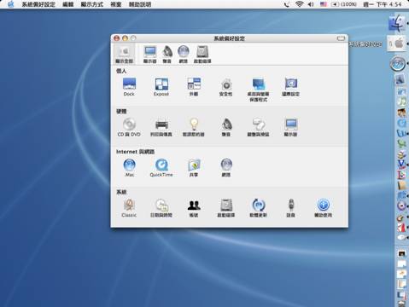The image size is (409, 307).
Task: Click the Wi-Fi status icon in menu bar
Action: (299, 4)
